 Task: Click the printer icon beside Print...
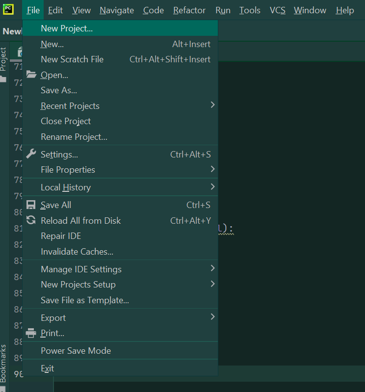pyautogui.click(x=31, y=333)
